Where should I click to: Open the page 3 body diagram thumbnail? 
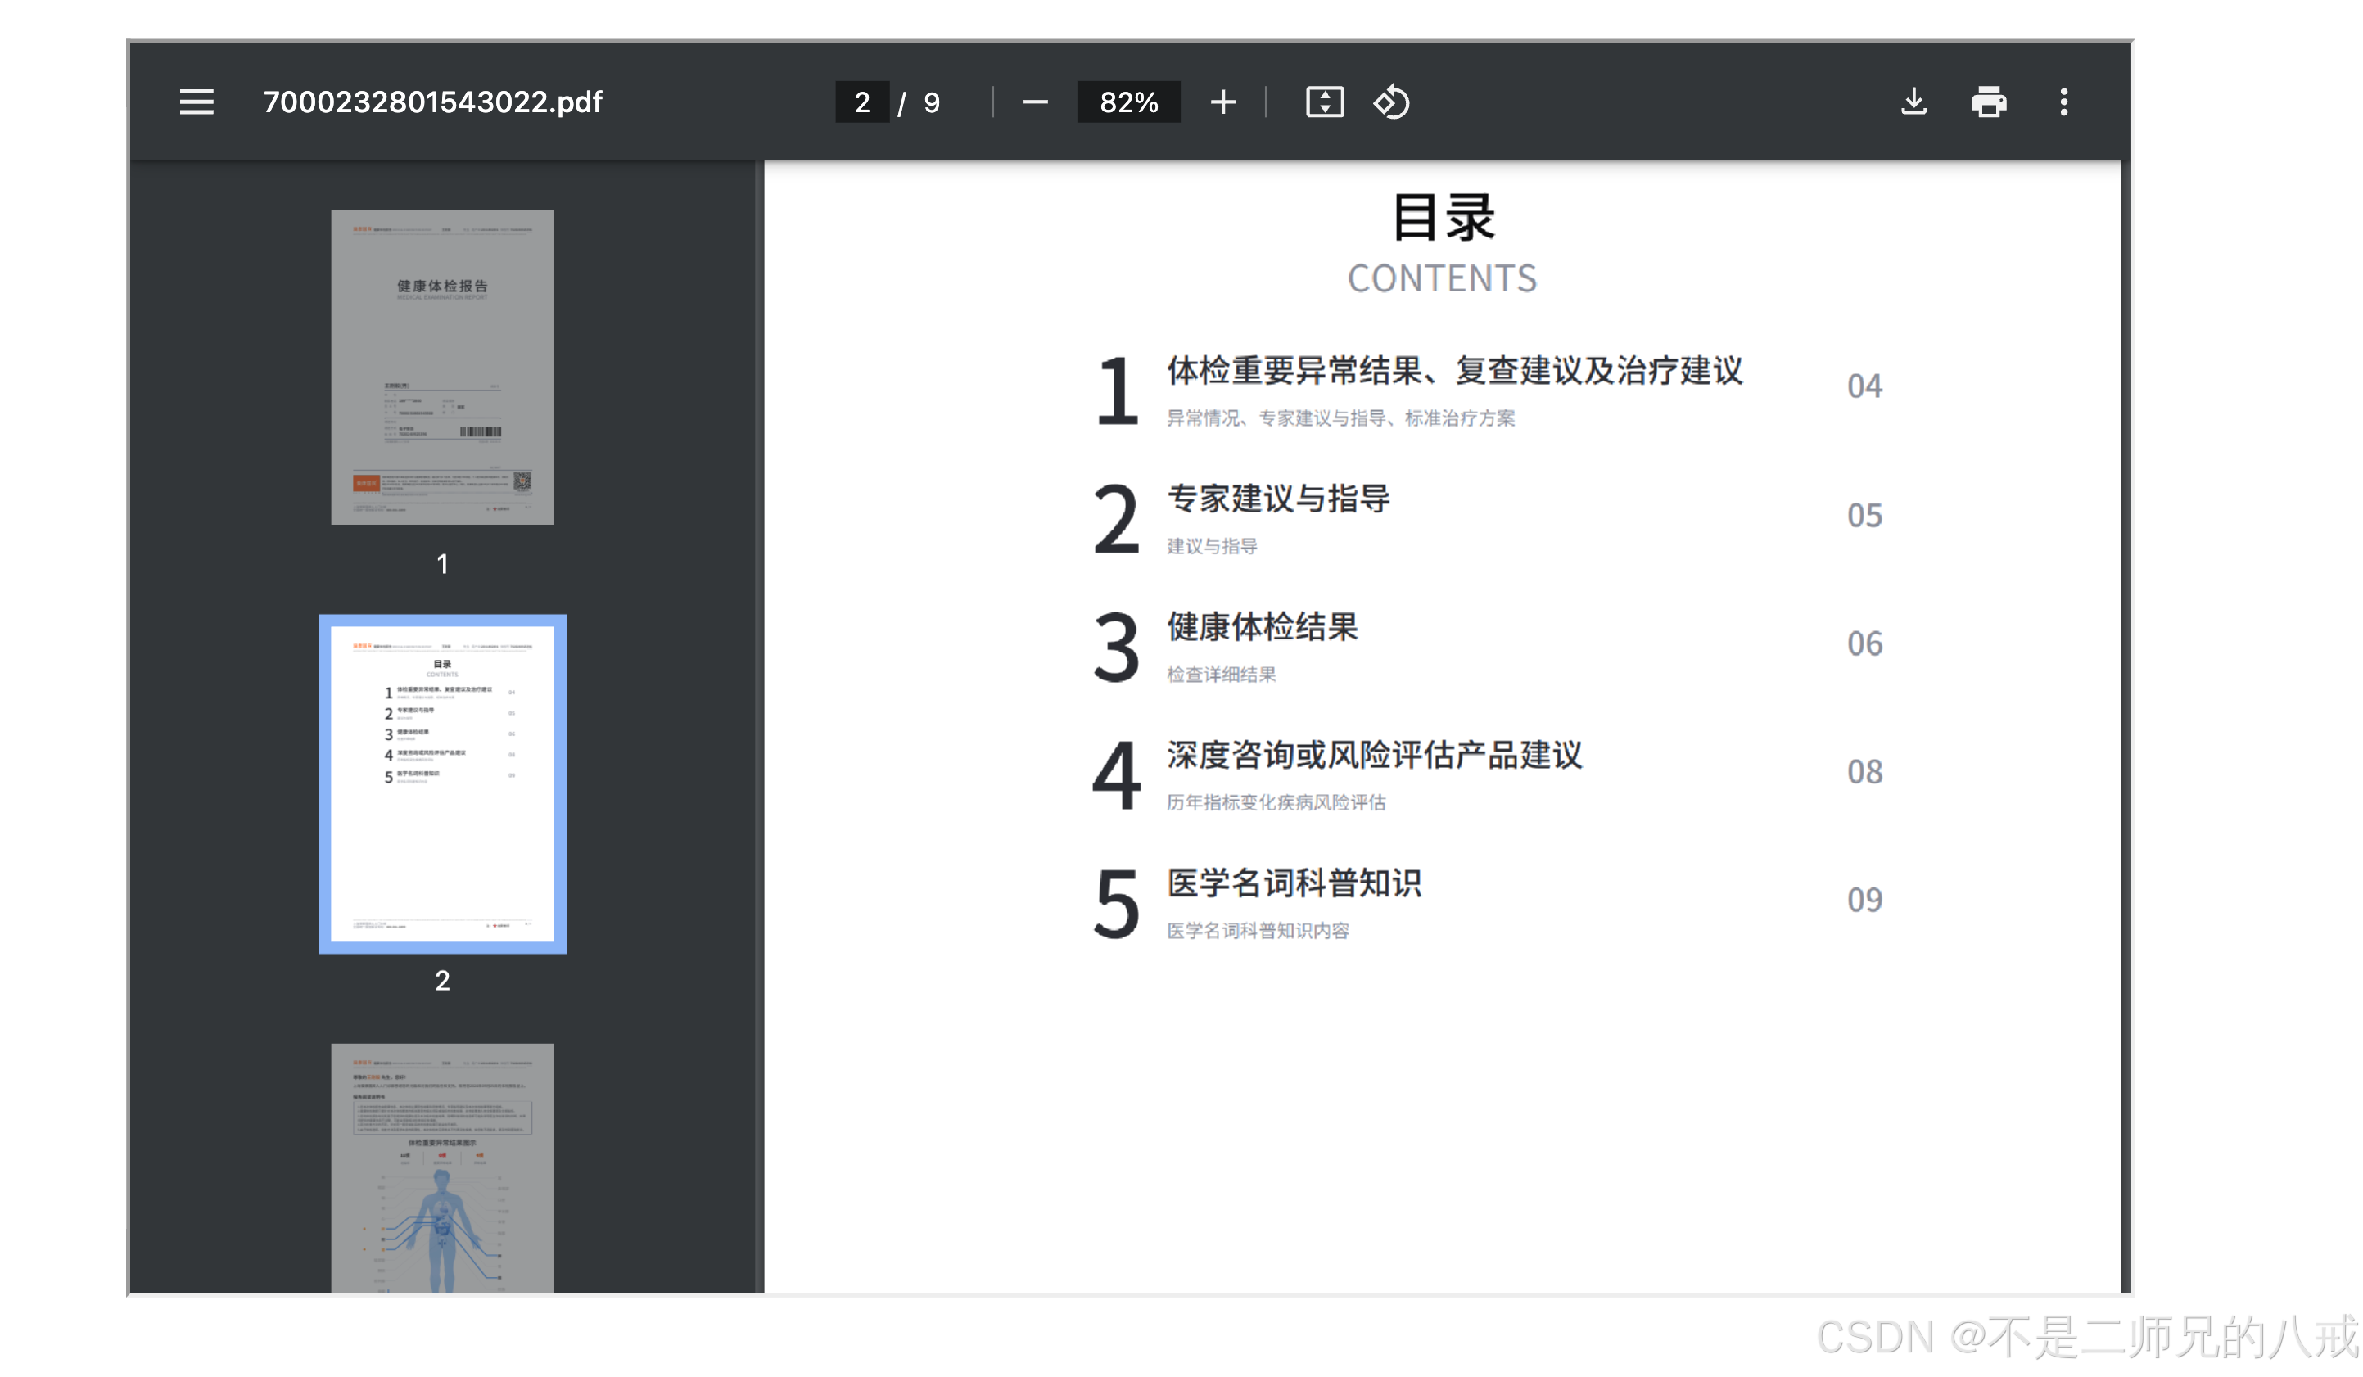(x=441, y=1167)
